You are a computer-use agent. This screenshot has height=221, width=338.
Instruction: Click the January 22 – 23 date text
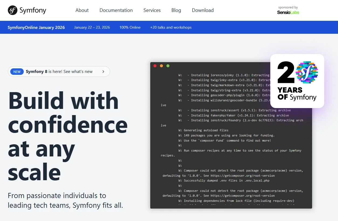point(92,27)
